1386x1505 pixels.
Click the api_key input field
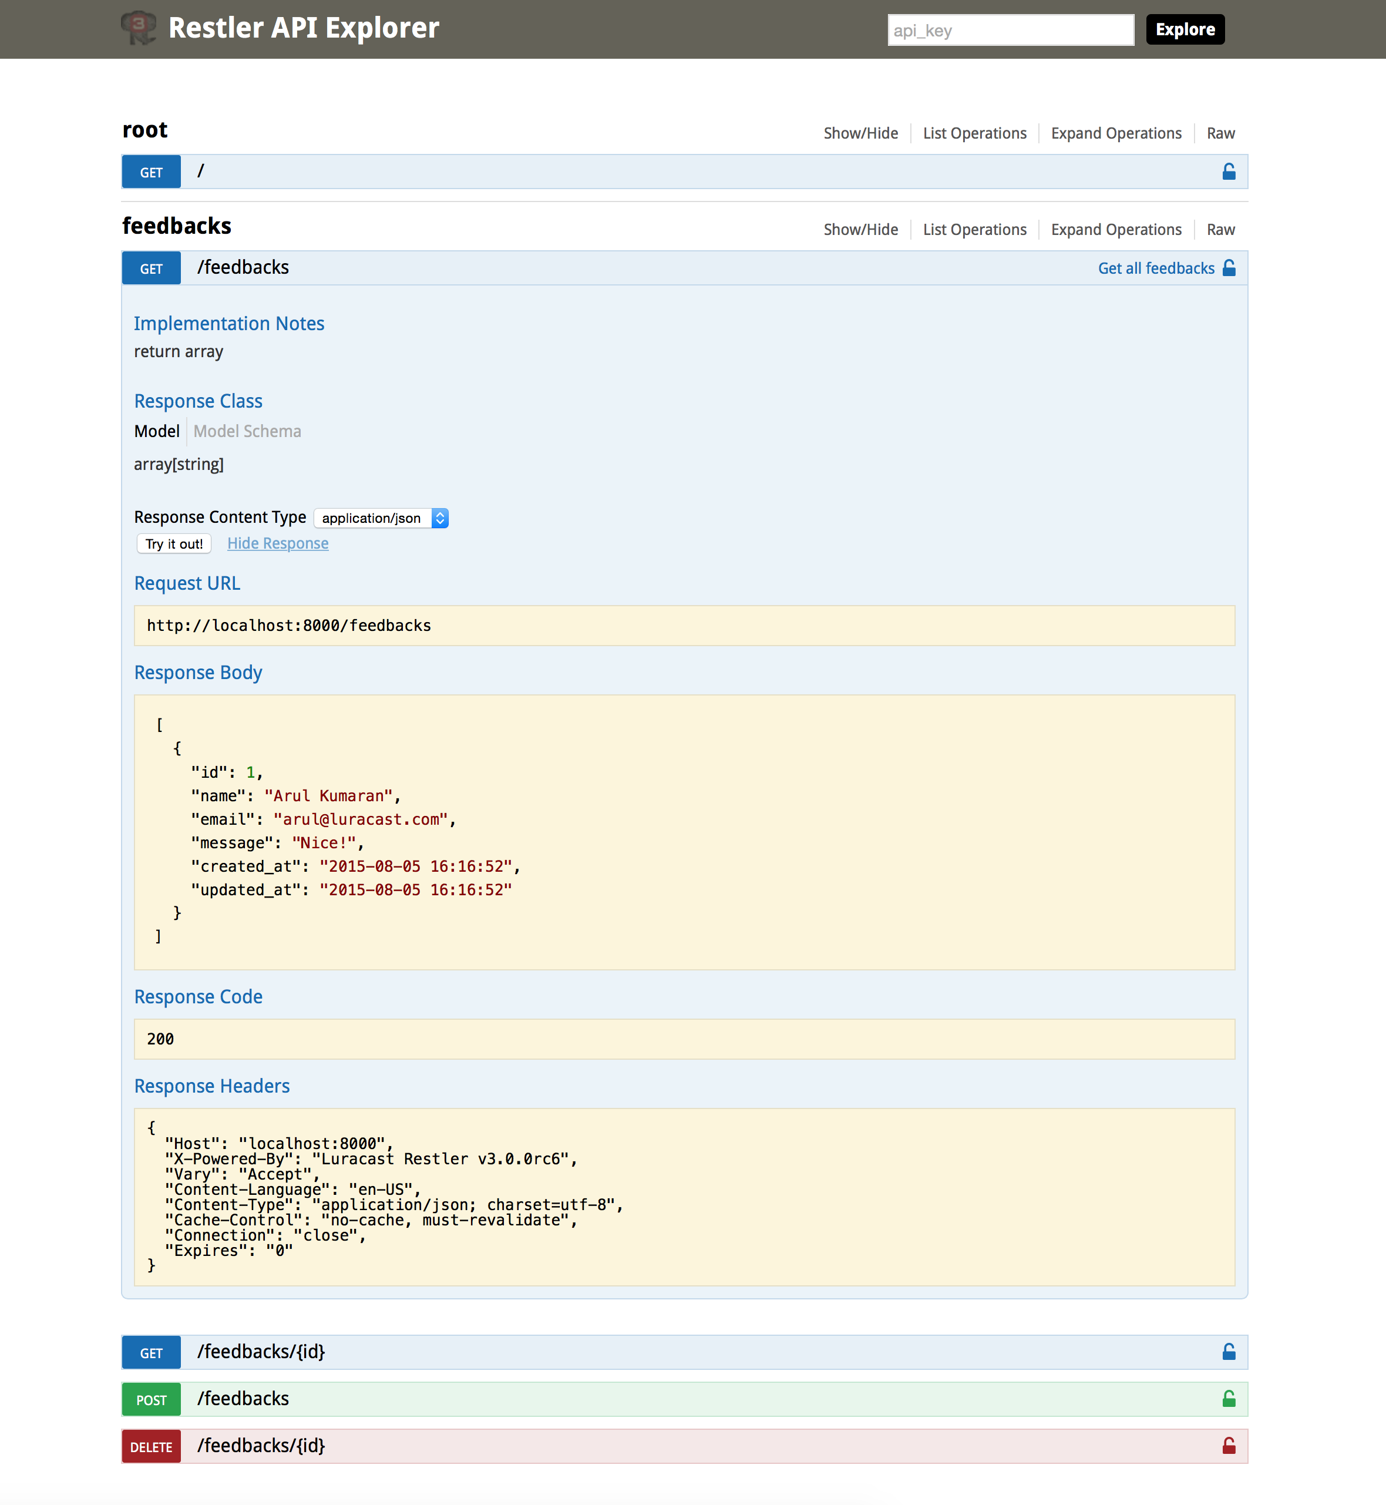pos(1010,31)
